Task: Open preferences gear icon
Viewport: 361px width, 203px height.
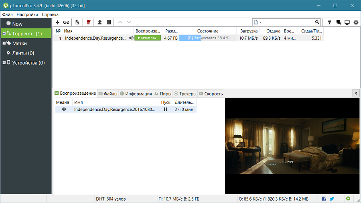Action: (356, 22)
